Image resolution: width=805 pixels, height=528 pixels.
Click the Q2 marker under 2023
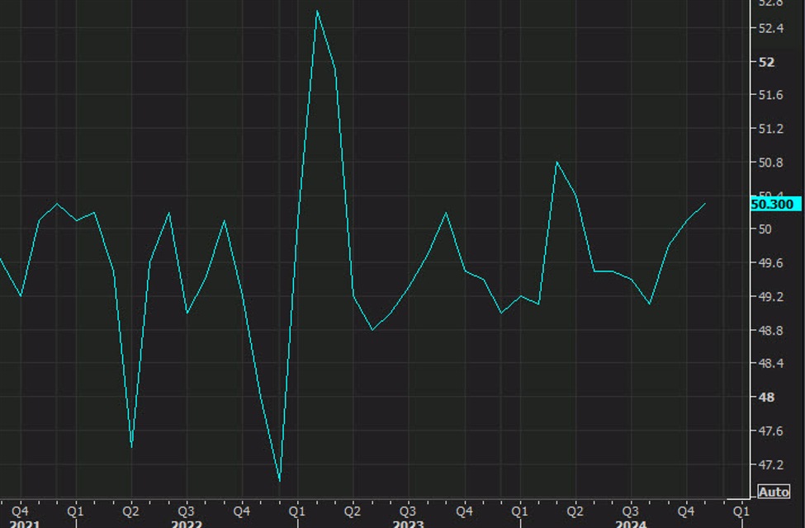point(353,511)
